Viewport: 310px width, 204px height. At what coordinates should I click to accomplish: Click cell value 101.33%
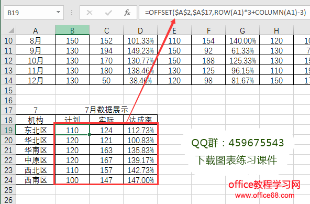[140, 40]
